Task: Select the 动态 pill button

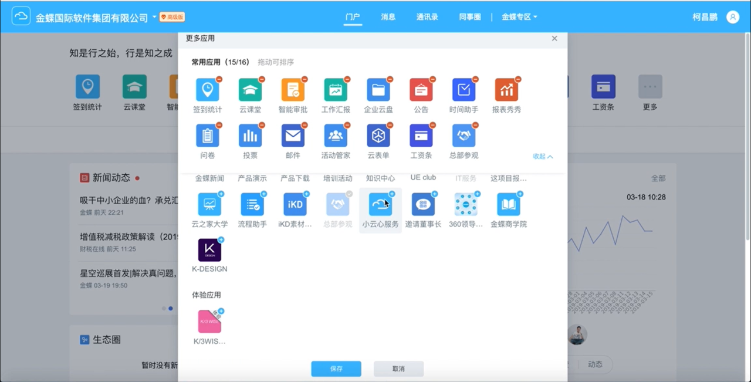Action: tap(595, 364)
